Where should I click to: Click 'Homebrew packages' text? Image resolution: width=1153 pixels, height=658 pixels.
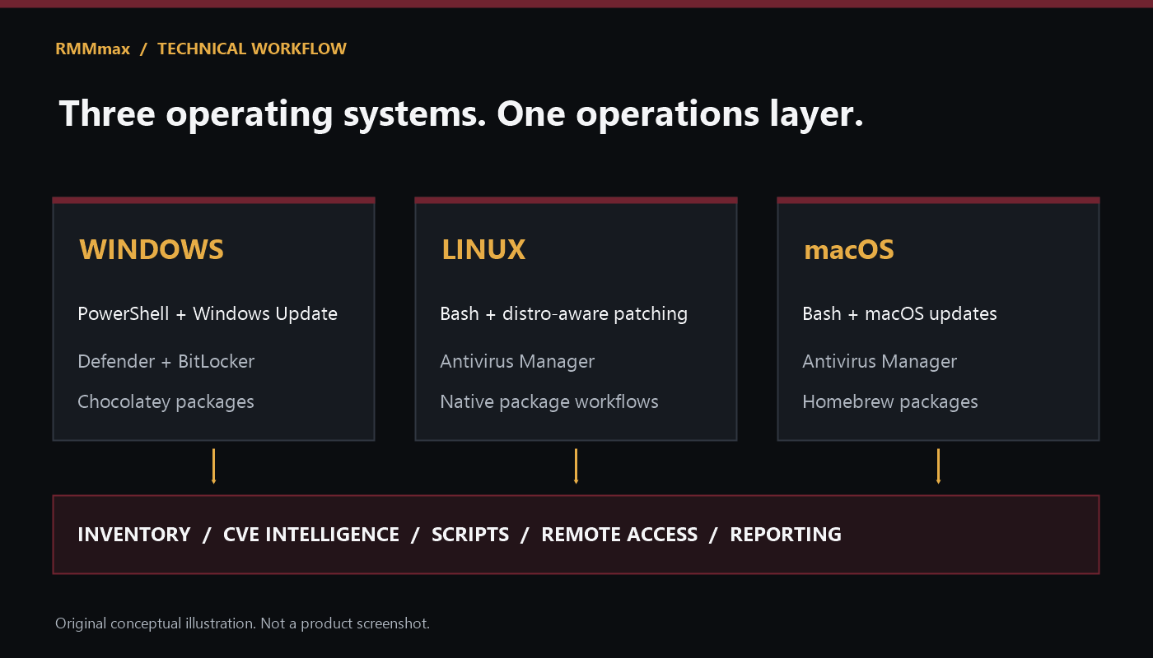[x=890, y=402]
